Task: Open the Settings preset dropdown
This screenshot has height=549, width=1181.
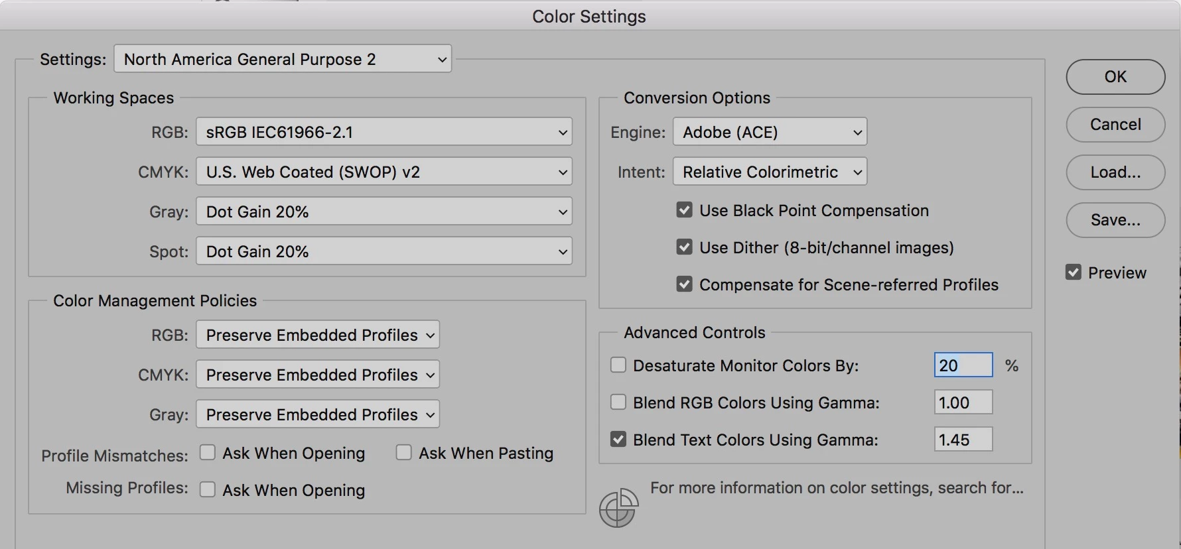Action: click(x=283, y=59)
